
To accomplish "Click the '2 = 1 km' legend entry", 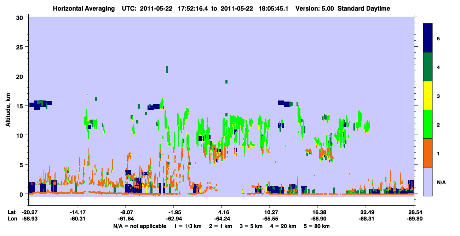I will click(222, 226).
